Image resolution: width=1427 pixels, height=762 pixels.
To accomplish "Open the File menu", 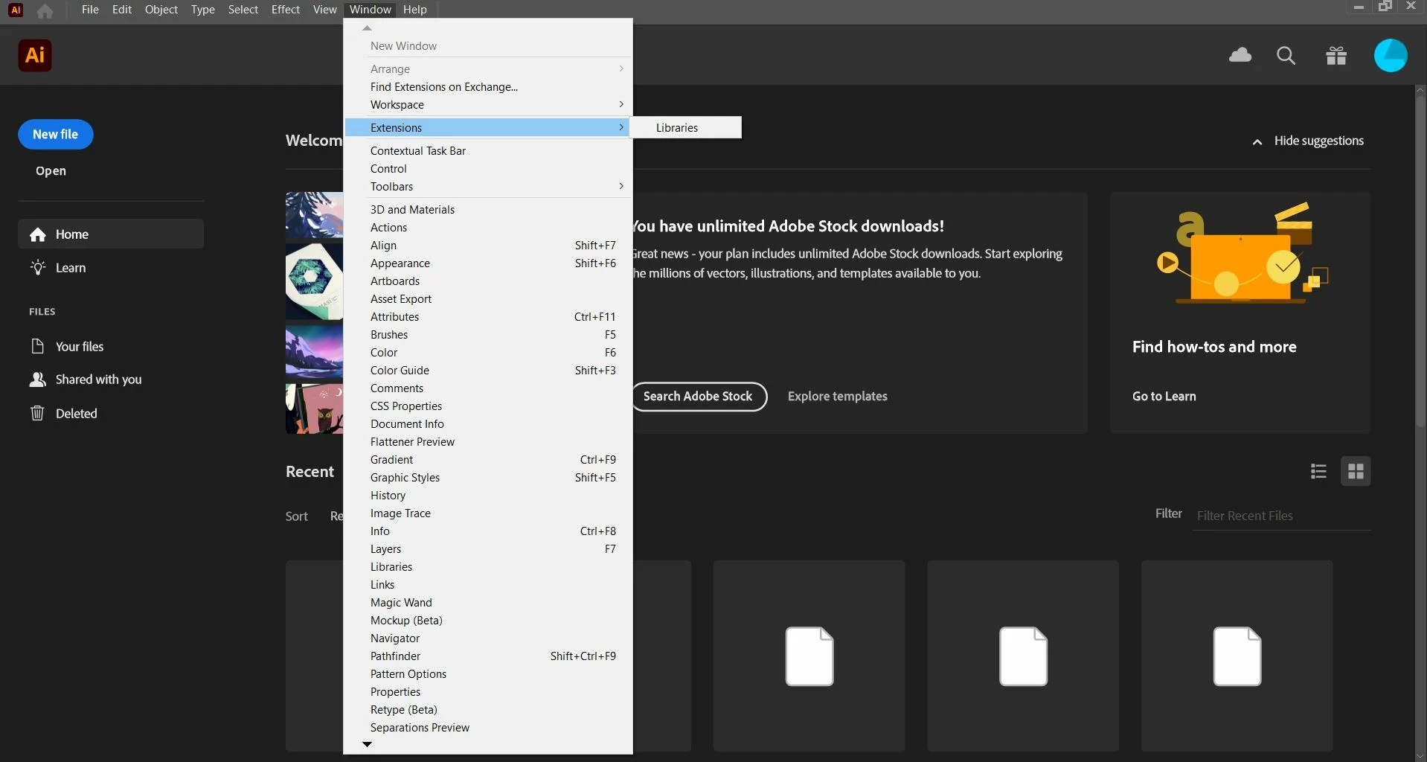I will point(90,10).
